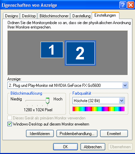Click the 'Hoch' slider label
Viewport: 135px width, 154px height.
(58, 99)
